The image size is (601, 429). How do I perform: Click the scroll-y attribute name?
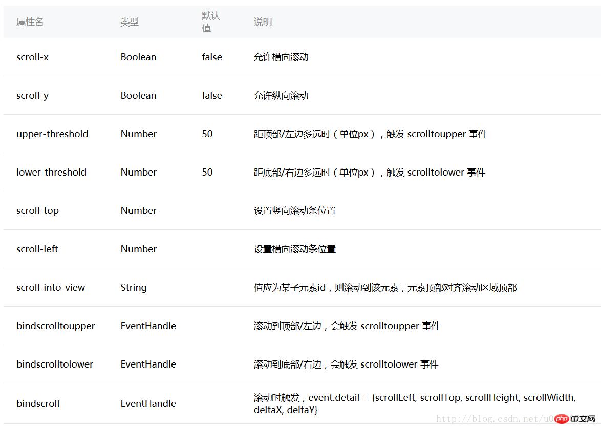32,95
